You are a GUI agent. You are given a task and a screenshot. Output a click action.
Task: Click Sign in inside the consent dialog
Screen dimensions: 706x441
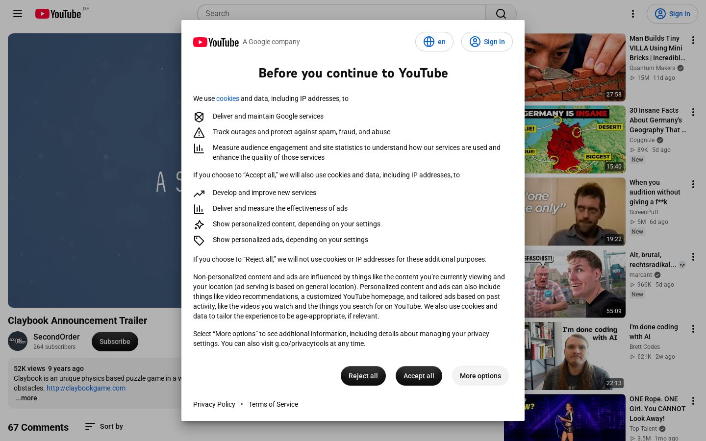pos(487,42)
